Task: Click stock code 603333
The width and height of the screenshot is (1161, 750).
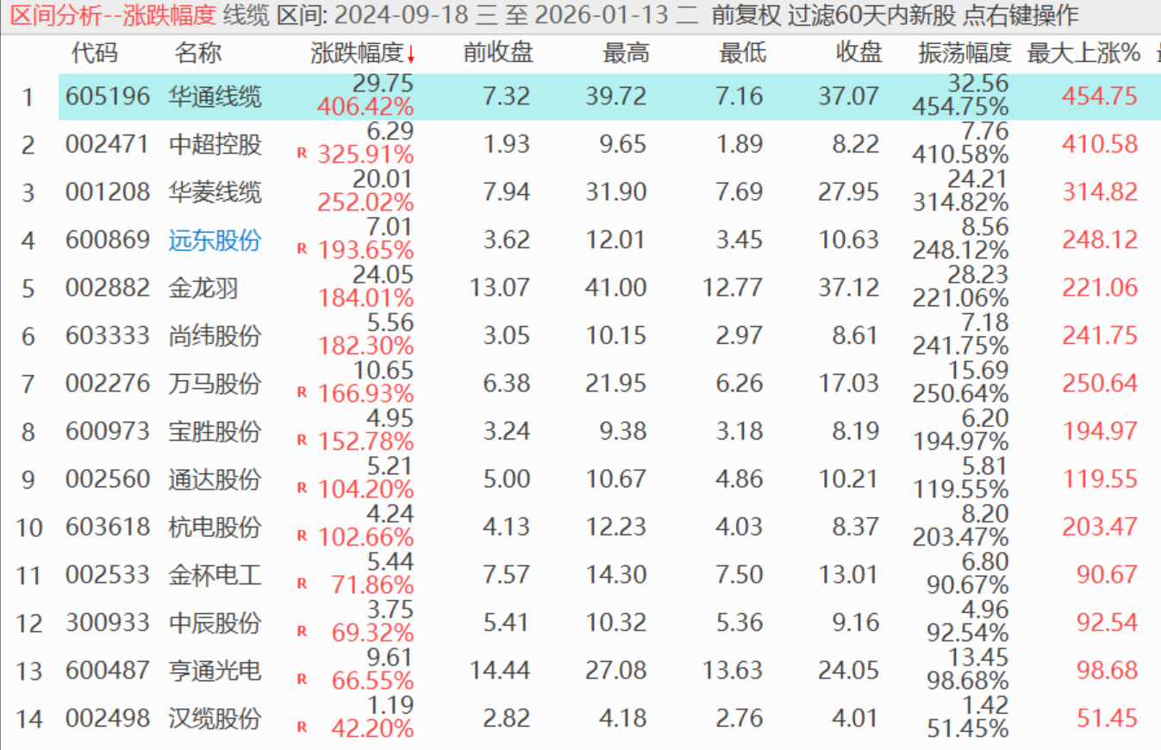Action: (x=108, y=335)
